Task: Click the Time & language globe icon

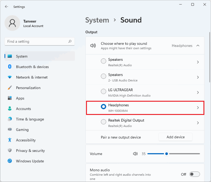Action: [10, 119]
